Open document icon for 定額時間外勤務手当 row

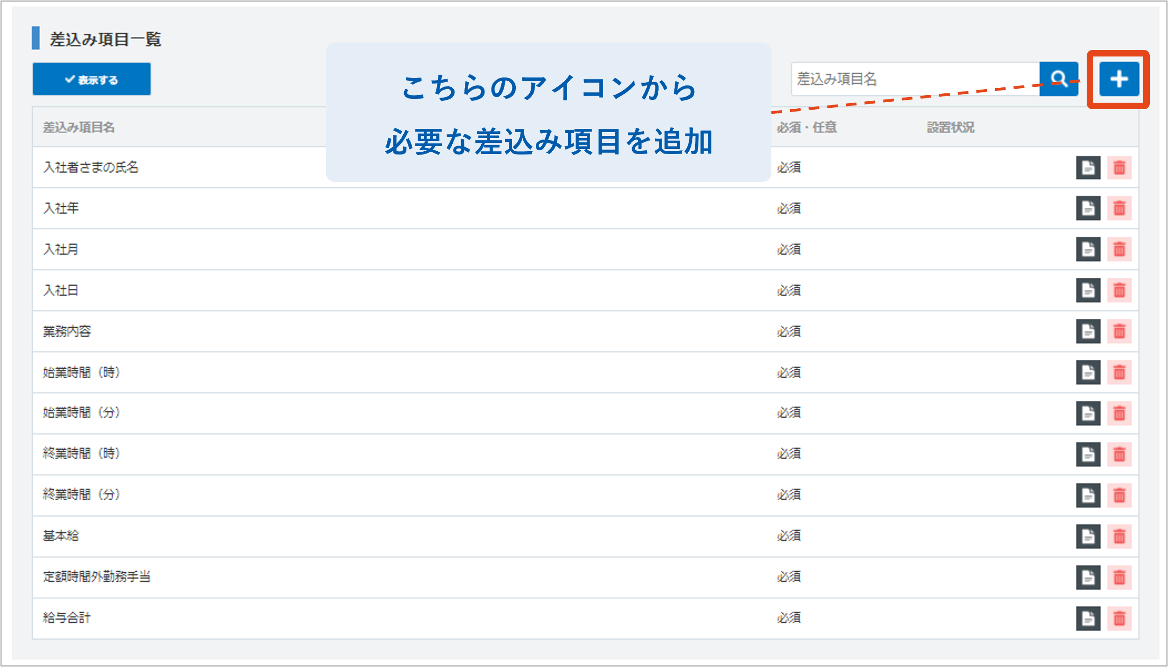pos(1088,577)
